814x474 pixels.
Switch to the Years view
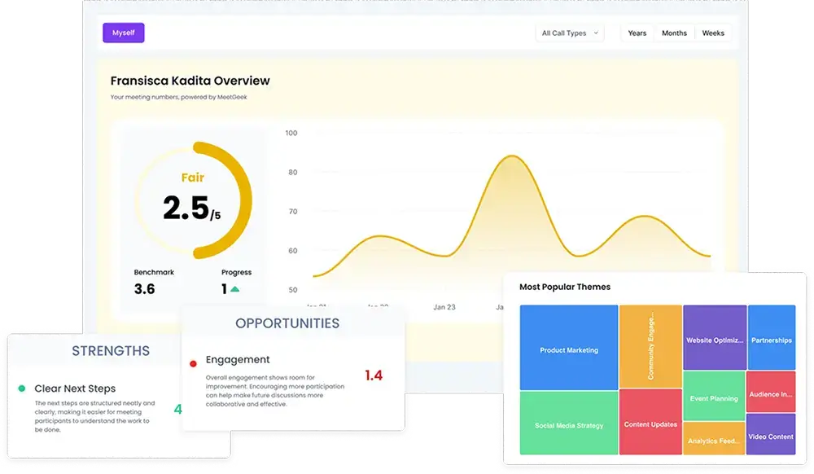tap(637, 33)
